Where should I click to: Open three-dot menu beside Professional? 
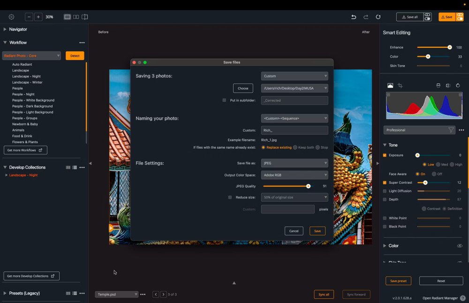461,130
